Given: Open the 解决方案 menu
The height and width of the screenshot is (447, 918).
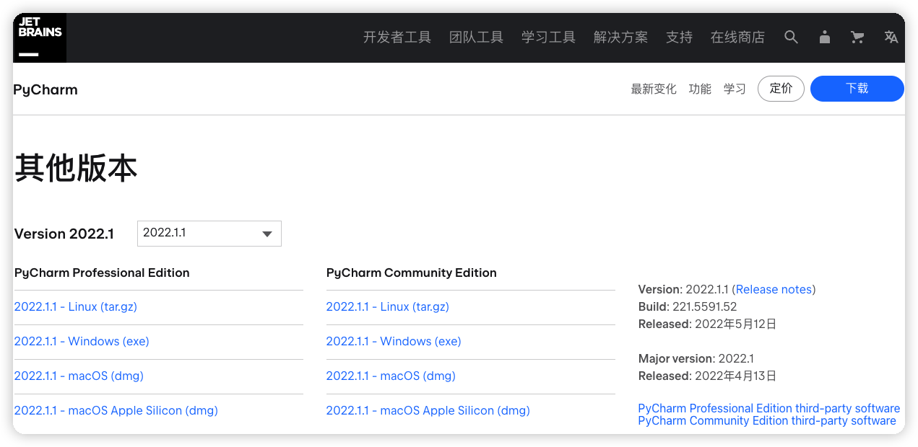Looking at the screenshot, I should pyautogui.click(x=620, y=37).
